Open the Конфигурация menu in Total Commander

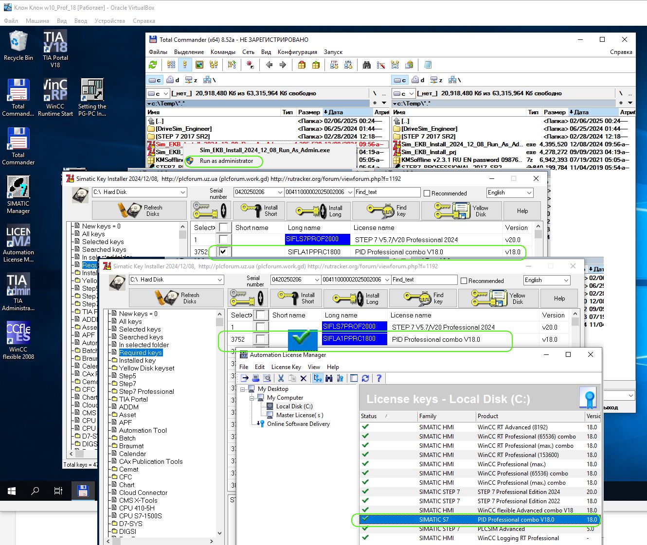[297, 52]
